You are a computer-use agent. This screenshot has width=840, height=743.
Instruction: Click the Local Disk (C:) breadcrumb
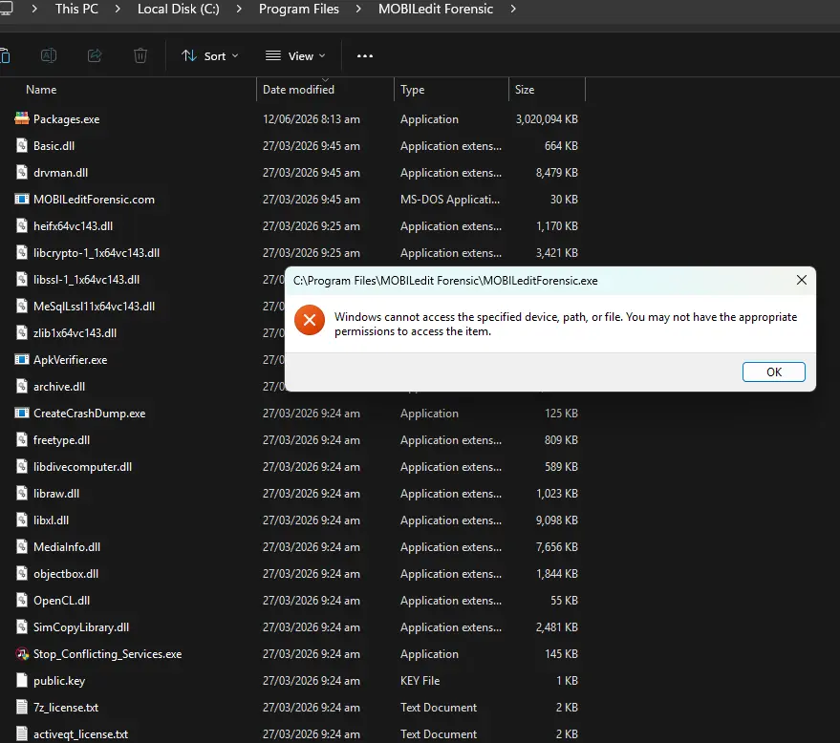(179, 9)
